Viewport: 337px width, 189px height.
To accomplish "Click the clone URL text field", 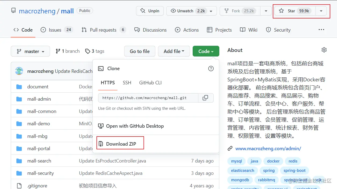I will 148,98.
